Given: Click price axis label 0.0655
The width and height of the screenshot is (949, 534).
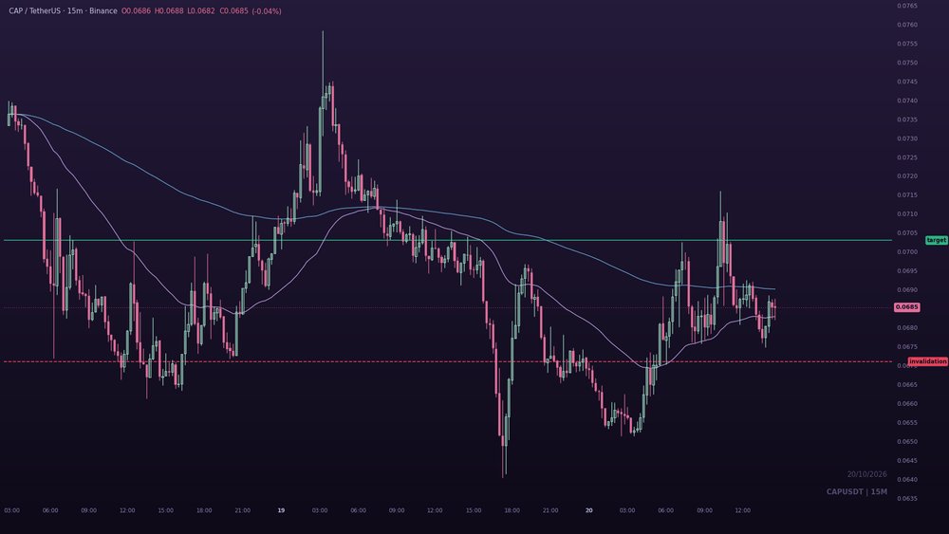Looking at the screenshot, I should tap(907, 423).
